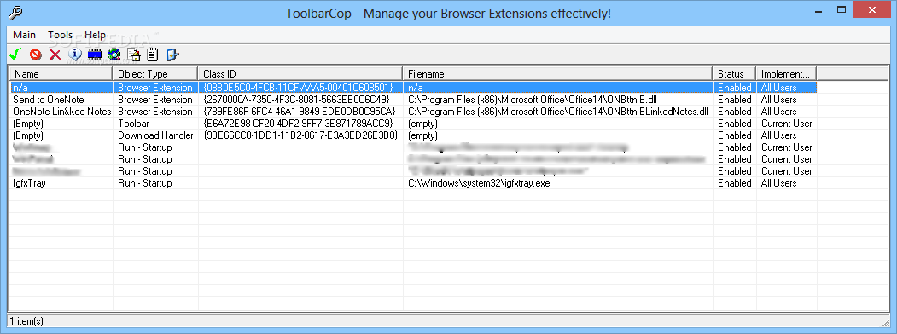Click the Enabled status in IgfxTray row
897x334 pixels.
[x=735, y=183]
